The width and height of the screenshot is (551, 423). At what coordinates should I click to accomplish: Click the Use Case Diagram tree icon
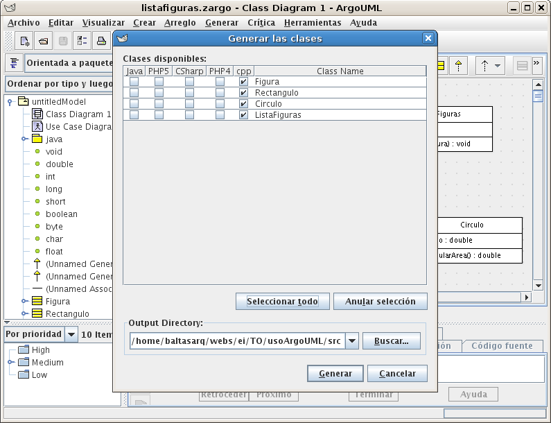37,126
